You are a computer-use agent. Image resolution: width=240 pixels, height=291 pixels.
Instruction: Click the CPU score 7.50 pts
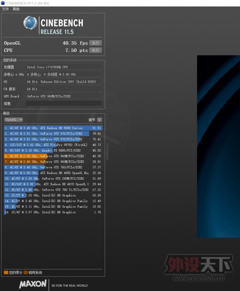(x=76, y=50)
